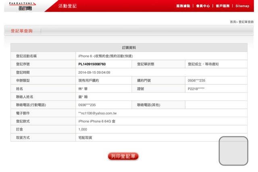Click 登記單查詢 in the breadcrumb

click(x=246, y=22)
